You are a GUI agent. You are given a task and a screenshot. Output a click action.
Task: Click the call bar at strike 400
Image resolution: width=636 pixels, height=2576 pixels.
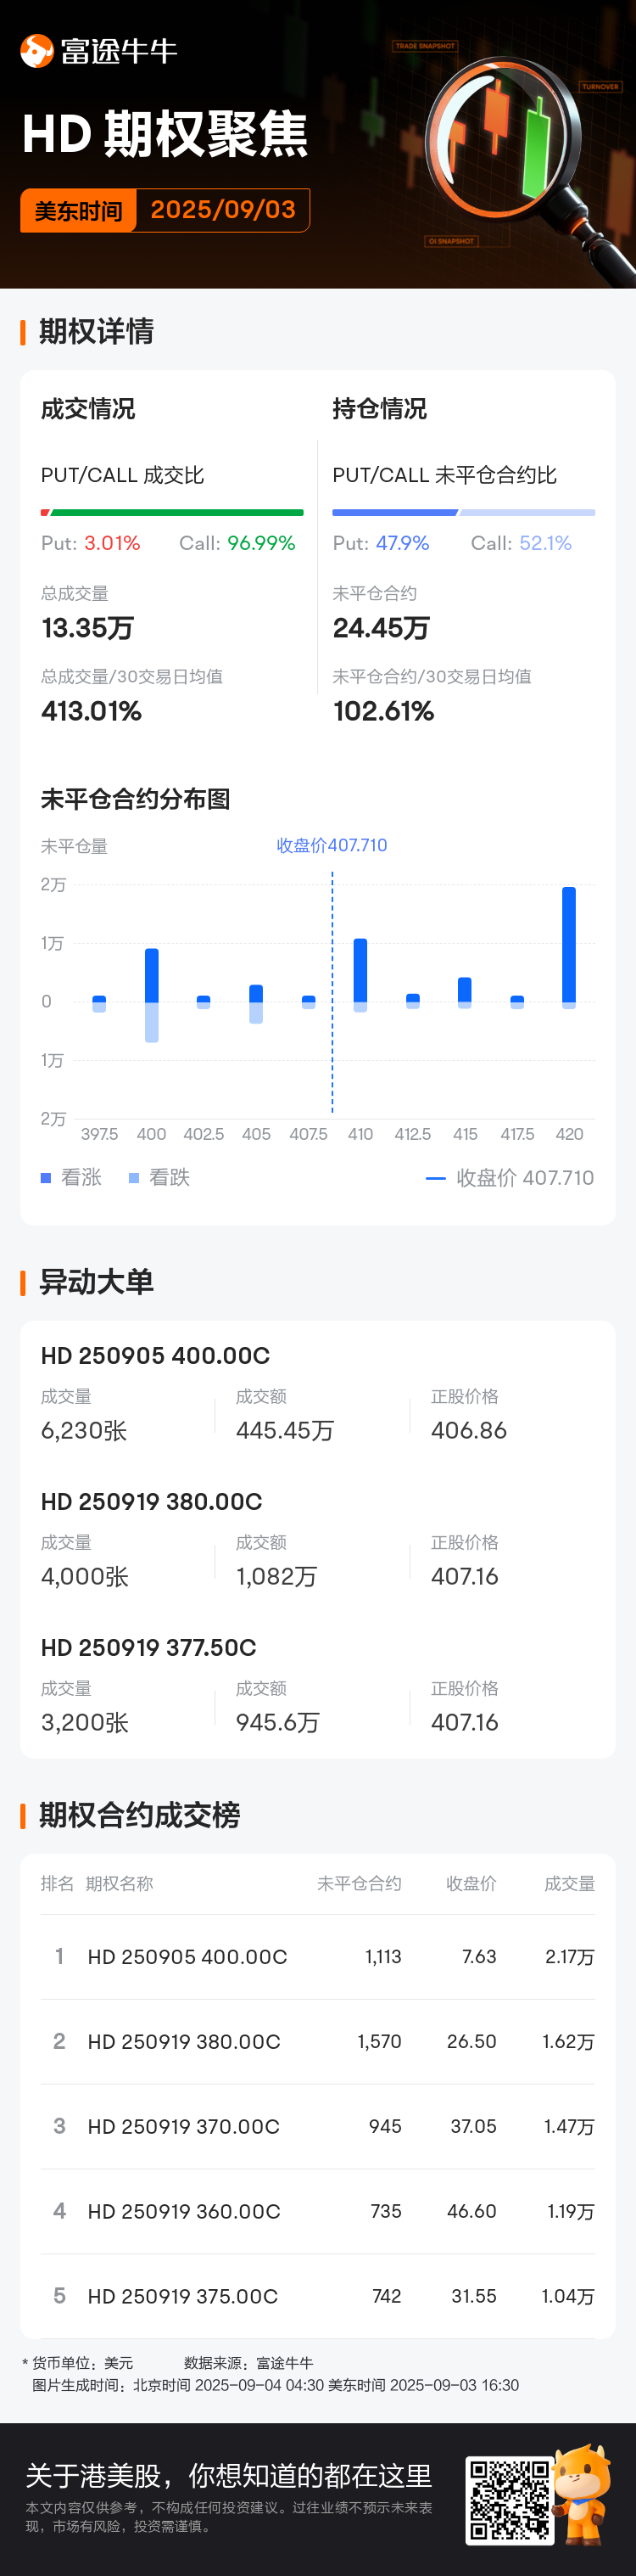point(152,975)
